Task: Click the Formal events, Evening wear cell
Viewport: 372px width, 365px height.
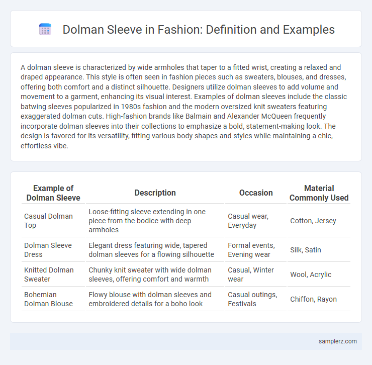Action: pyautogui.click(x=256, y=250)
